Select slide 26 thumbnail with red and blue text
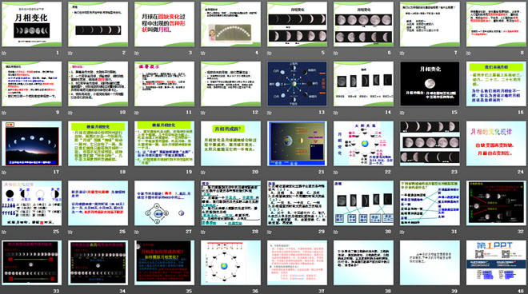Screen dimensions: 528x294 [x=98, y=203]
